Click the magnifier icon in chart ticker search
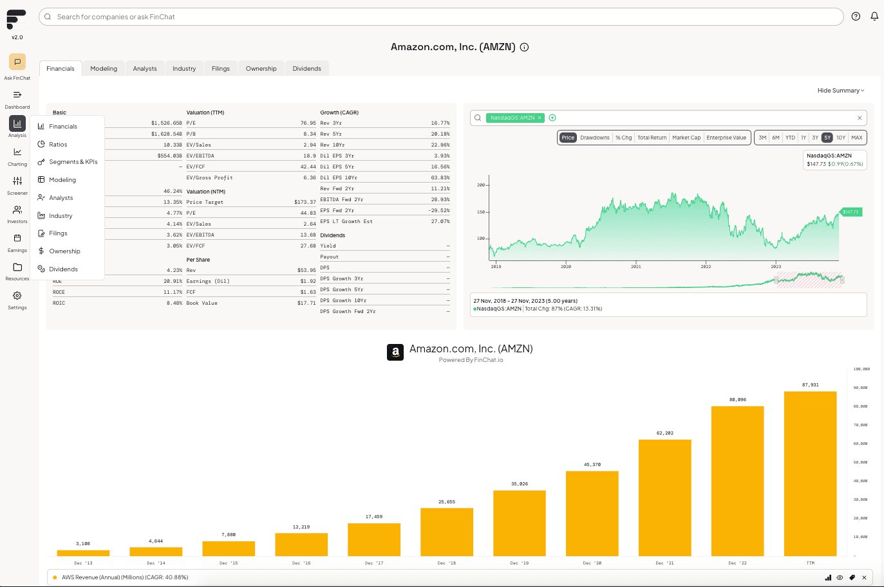The height and width of the screenshot is (587, 884). tap(478, 118)
